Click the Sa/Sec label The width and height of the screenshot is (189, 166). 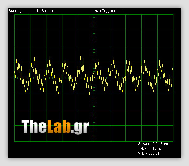coord(144,144)
